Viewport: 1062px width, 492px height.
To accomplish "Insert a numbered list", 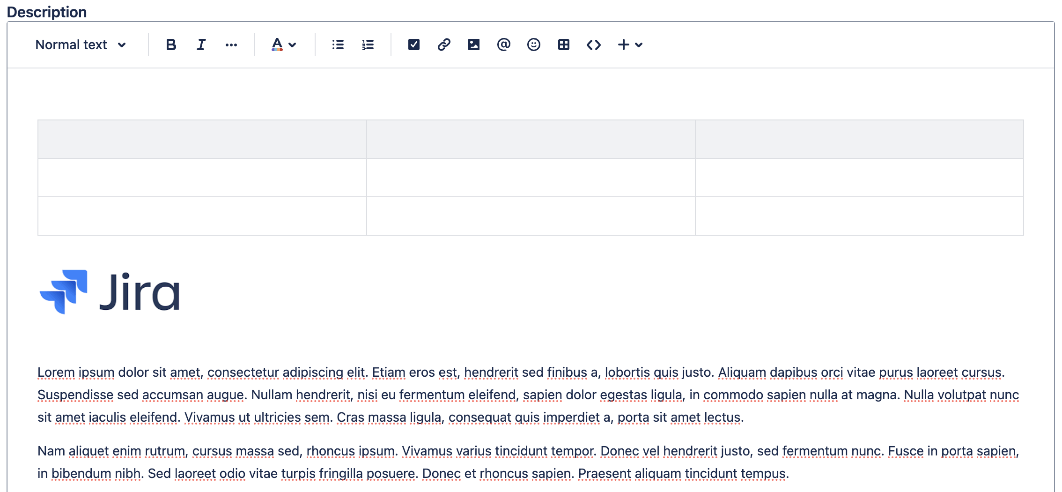I will [368, 45].
